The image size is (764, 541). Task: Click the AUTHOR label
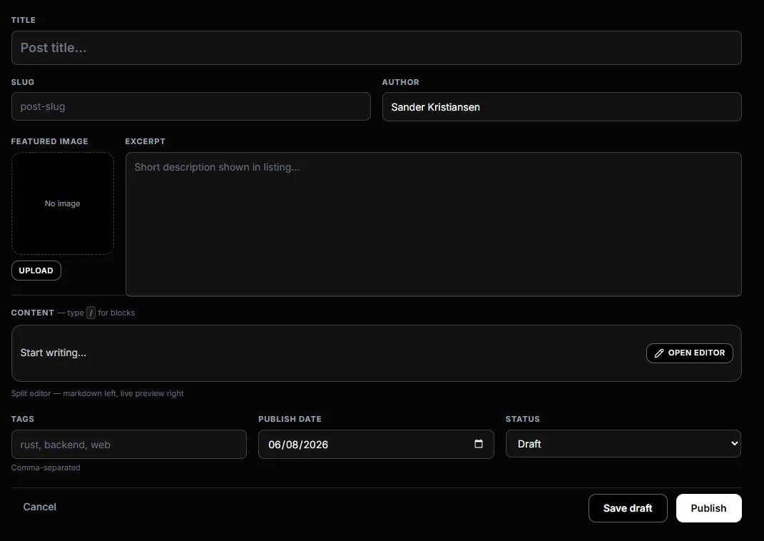(x=400, y=82)
